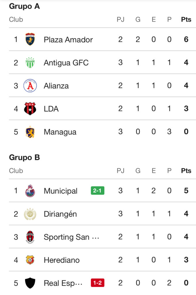This screenshot has height=295, width=196.
Task: Open the Antigua GFC team link
Action: pyautogui.click(x=66, y=63)
